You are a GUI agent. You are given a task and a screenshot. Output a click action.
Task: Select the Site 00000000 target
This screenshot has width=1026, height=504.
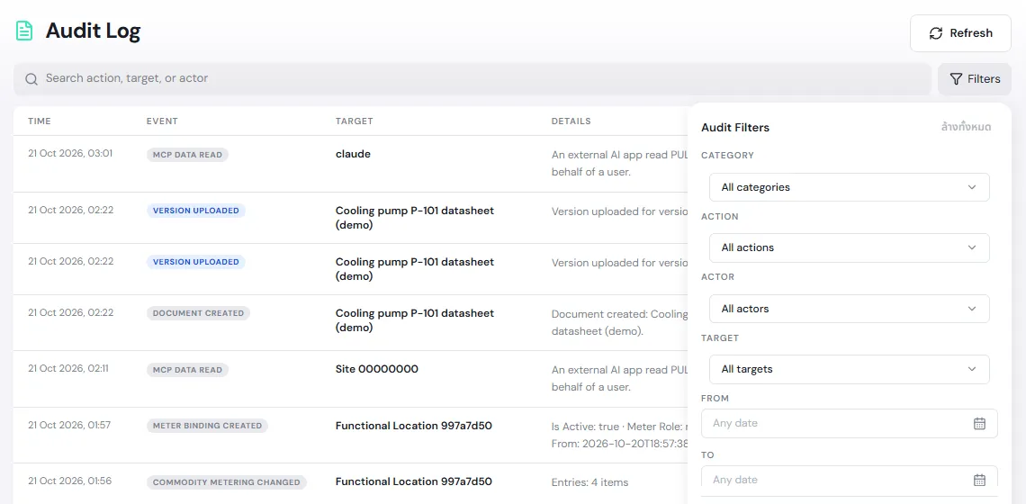376,369
